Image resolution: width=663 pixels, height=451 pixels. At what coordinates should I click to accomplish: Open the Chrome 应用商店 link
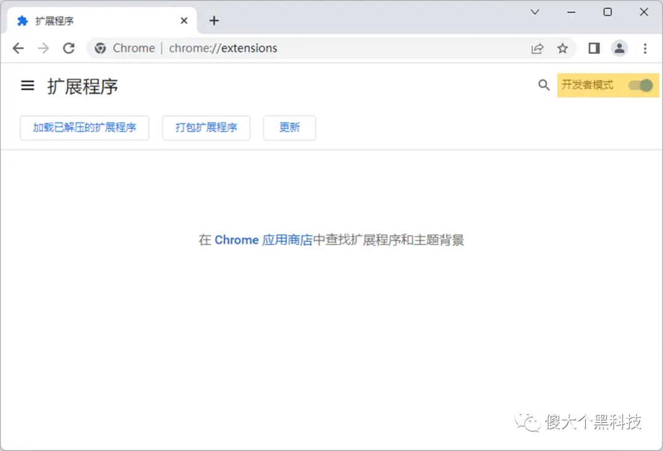pos(263,240)
